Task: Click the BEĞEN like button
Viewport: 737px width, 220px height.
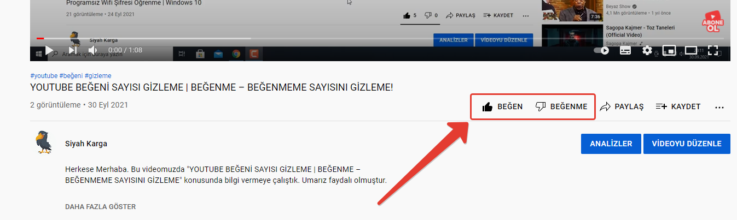Action: [x=502, y=106]
